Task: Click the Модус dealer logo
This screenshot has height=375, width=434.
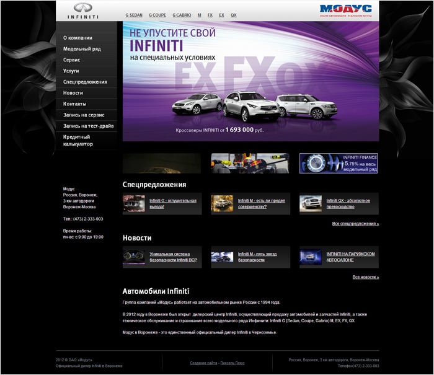Action: pyautogui.click(x=345, y=10)
